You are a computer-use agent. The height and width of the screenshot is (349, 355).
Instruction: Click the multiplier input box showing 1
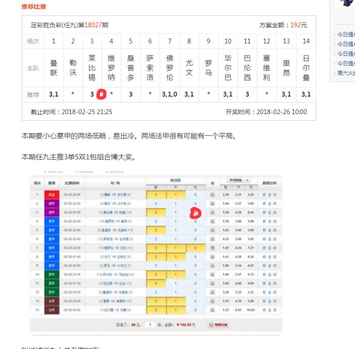click(x=150, y=325)
